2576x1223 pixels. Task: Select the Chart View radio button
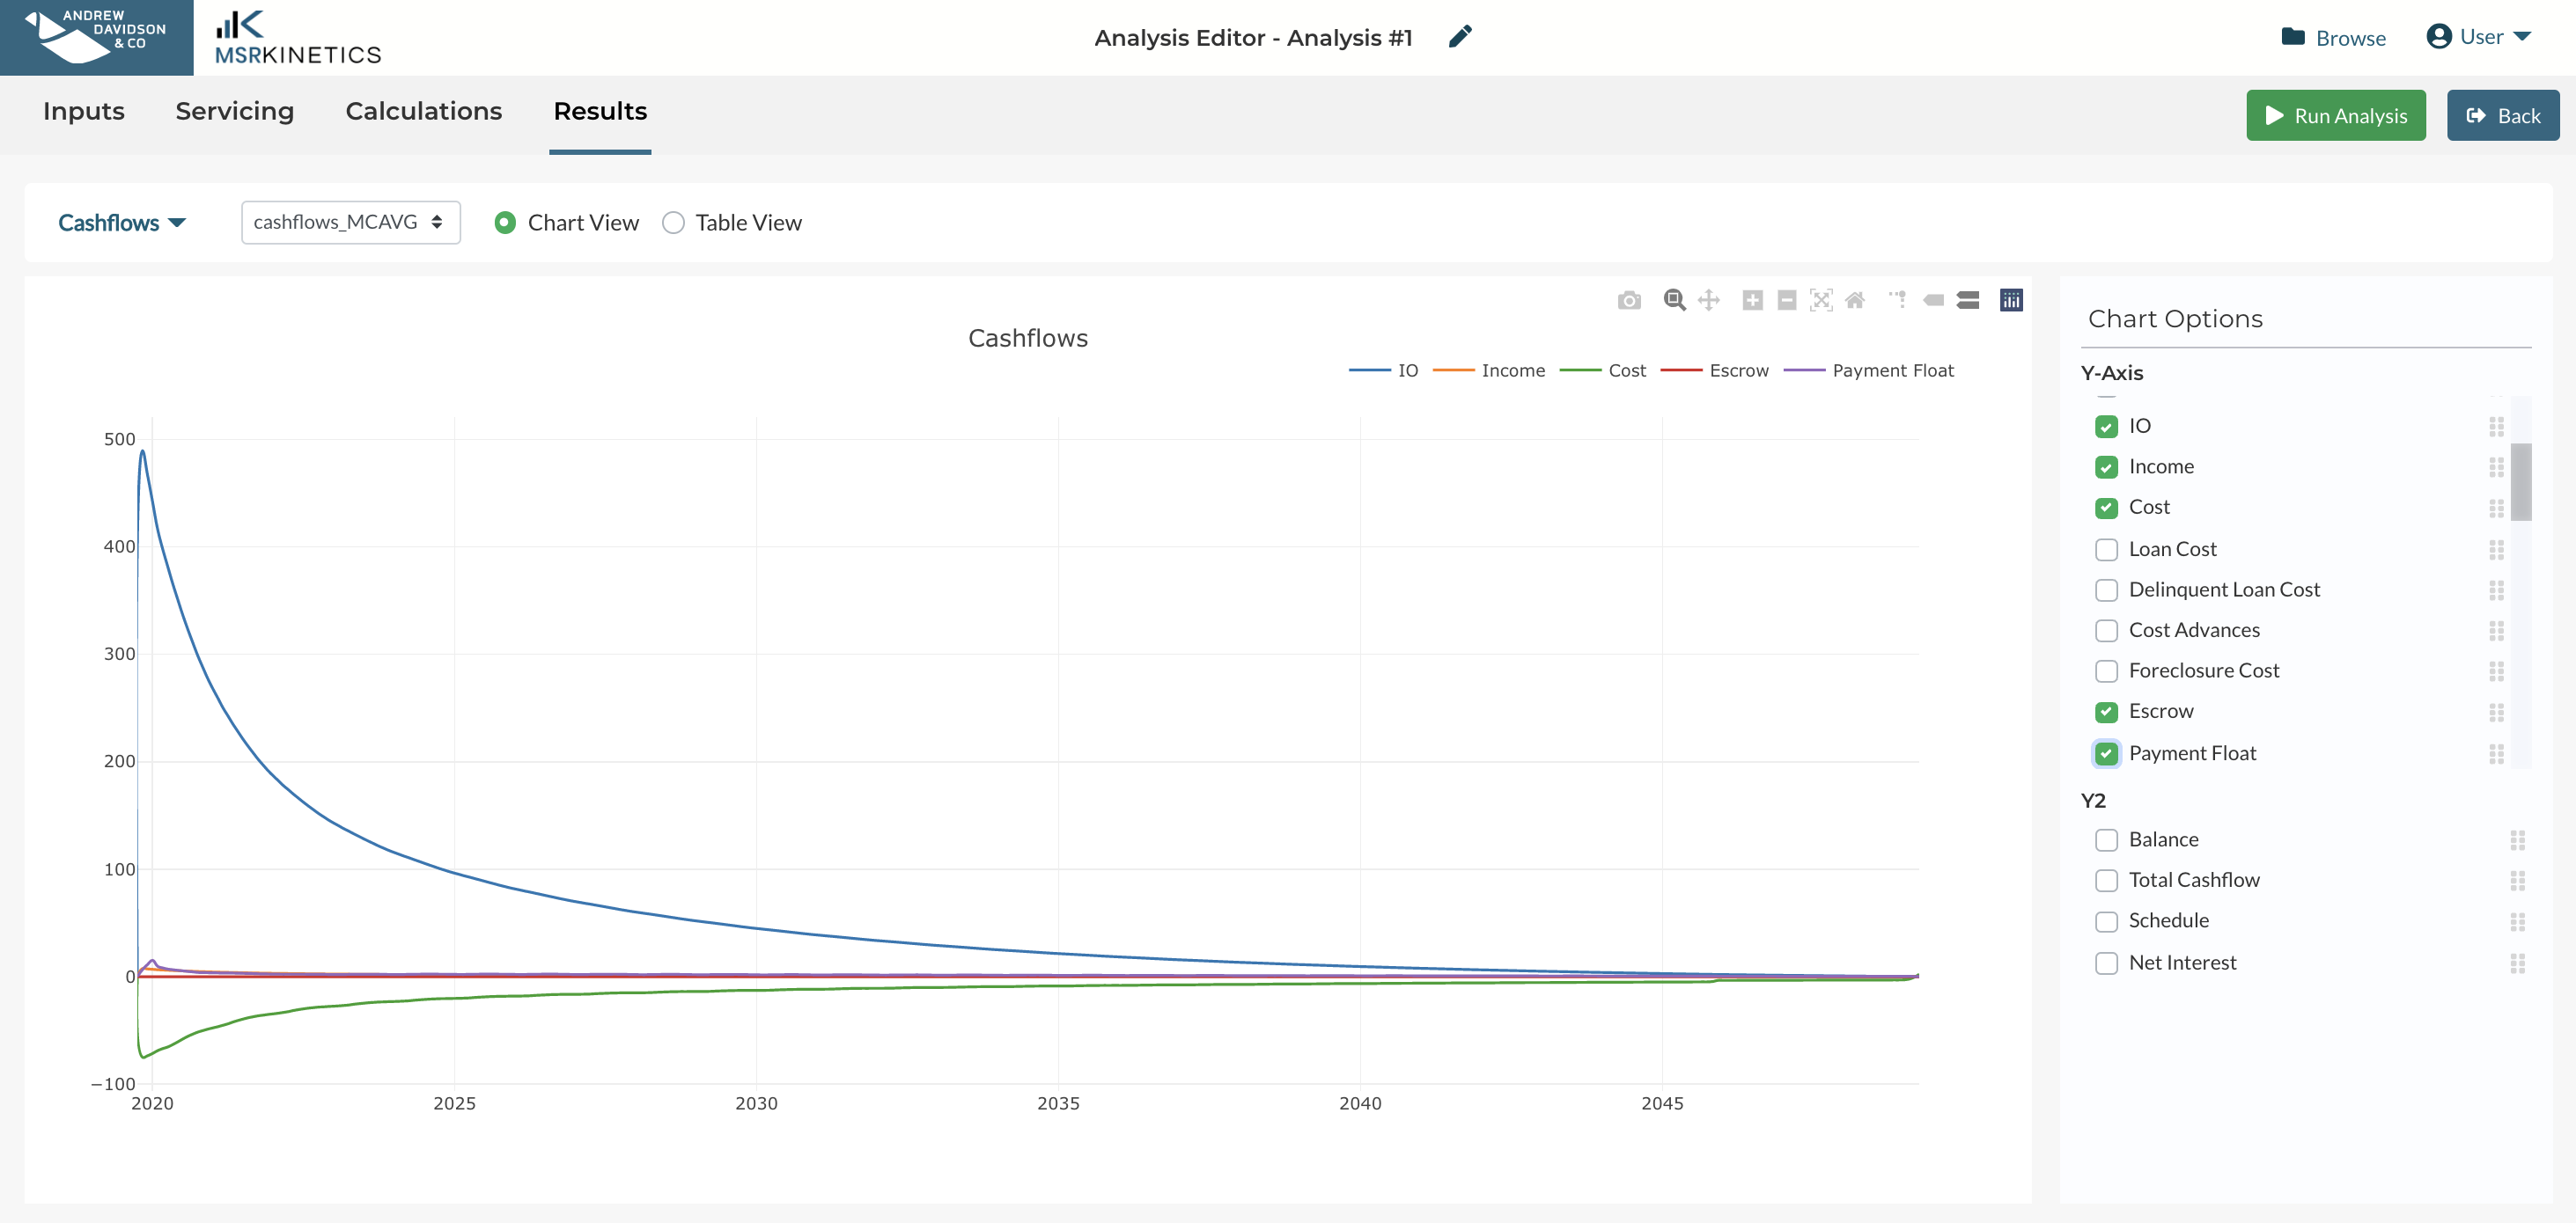point(505,223)
